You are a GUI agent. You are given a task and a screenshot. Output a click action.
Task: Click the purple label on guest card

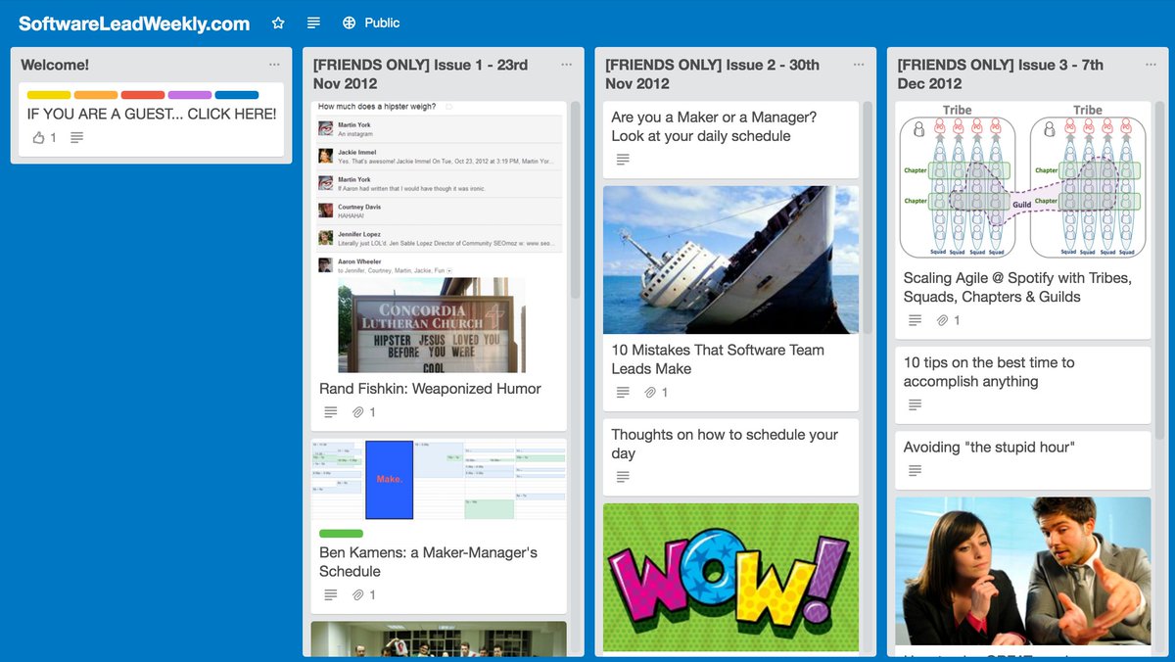tap(190, 95)
